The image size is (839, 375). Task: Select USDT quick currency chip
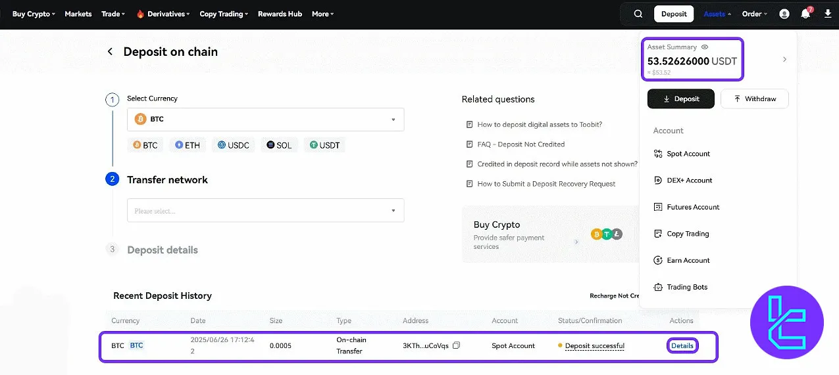click(324, 145)
